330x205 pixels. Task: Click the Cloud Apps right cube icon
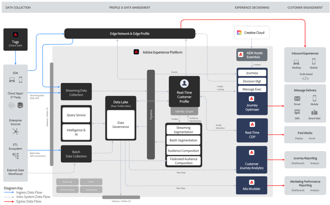pyautogui.click(x=20, y=105)
